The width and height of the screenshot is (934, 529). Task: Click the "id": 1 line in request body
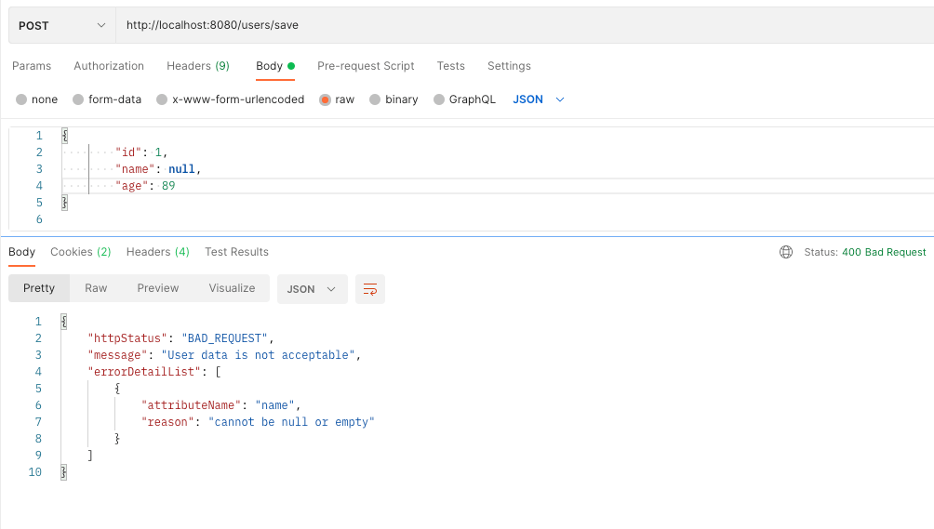pyautogui.click(x=141, y=152)
